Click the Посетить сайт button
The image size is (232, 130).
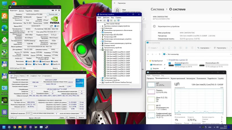pyautogui.click(x=53, y=14)
